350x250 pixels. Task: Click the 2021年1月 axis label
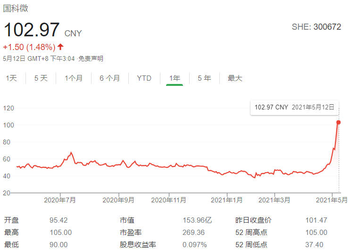coord(227,200)
